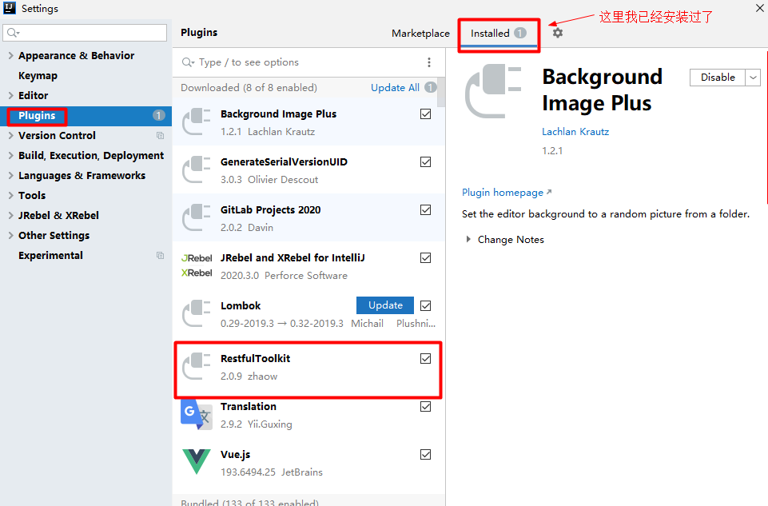Select Keymap in settings tree
Image resolution: width=768 pixels, height=506 pixels.
click(38, 75)
